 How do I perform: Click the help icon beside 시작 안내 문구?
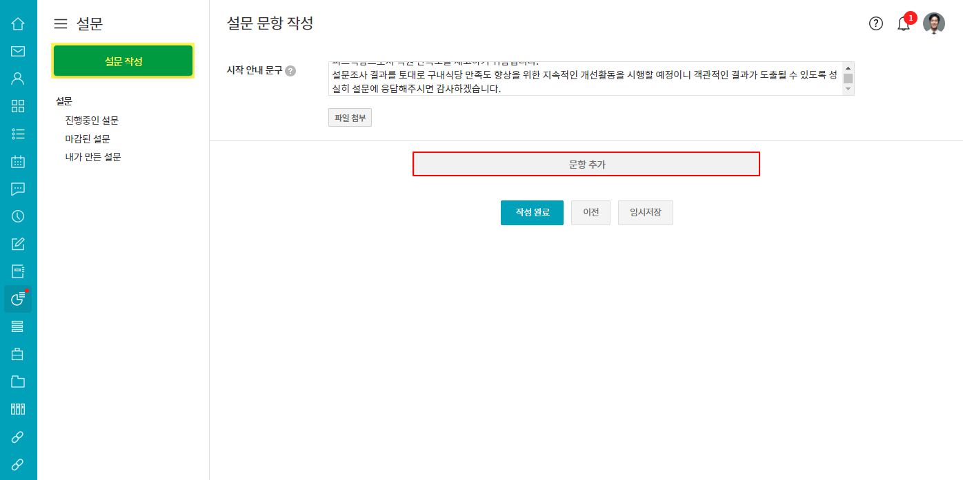click(x=290, y=71)
